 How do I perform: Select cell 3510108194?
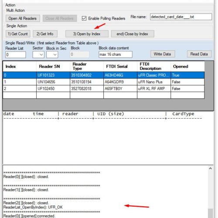pyautogui.click(x=87, y=82)
